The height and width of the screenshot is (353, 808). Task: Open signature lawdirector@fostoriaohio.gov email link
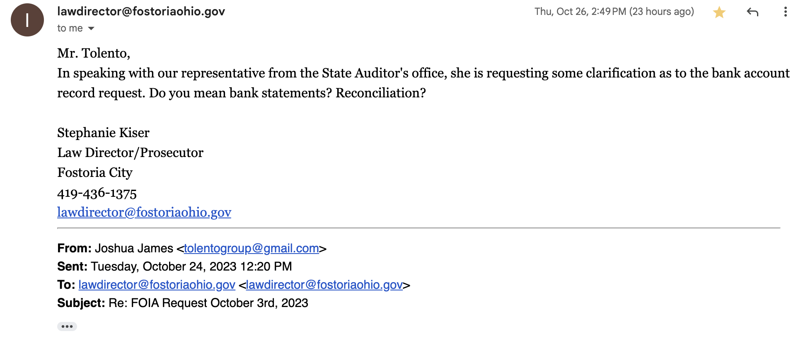[x=144, y=212]
